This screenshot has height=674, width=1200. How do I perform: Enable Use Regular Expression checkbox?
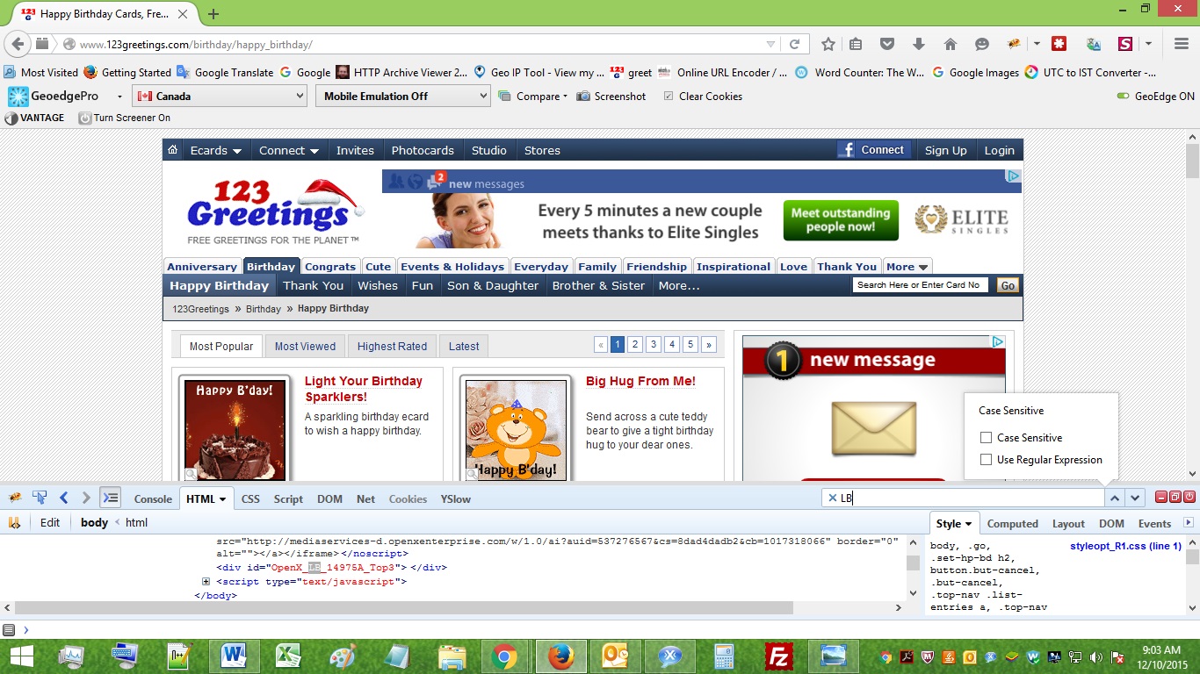[x=986, y=459]
